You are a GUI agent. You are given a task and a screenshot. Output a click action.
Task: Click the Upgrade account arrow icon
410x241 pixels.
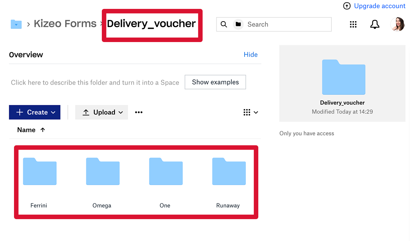click(x=347, y=6)
